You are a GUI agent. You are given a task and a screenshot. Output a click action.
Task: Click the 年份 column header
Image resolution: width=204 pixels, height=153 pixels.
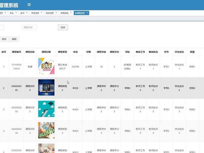pyautogui.click(x=75, y=52)
